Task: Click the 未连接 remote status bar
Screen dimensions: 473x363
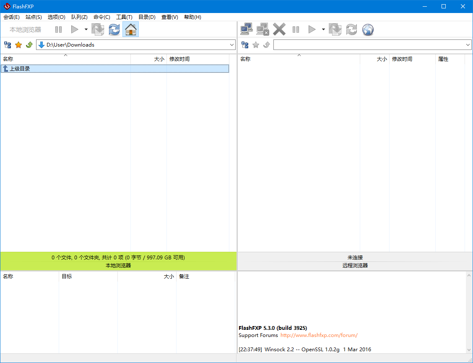Action: coord(355,258)
